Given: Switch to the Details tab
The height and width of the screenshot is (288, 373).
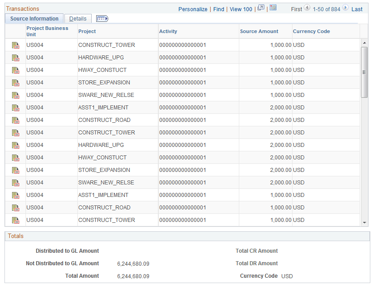Looking at the screenshot, I should click(x=78, y=18).
